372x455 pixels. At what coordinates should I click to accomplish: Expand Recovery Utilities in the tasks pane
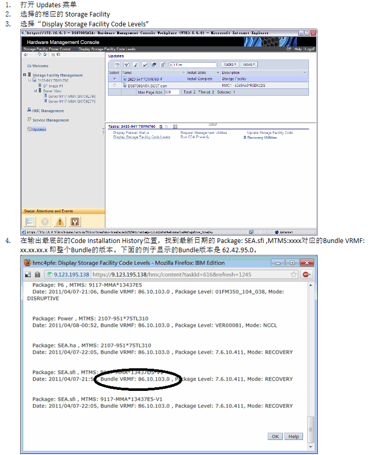(x=245, y=138)
